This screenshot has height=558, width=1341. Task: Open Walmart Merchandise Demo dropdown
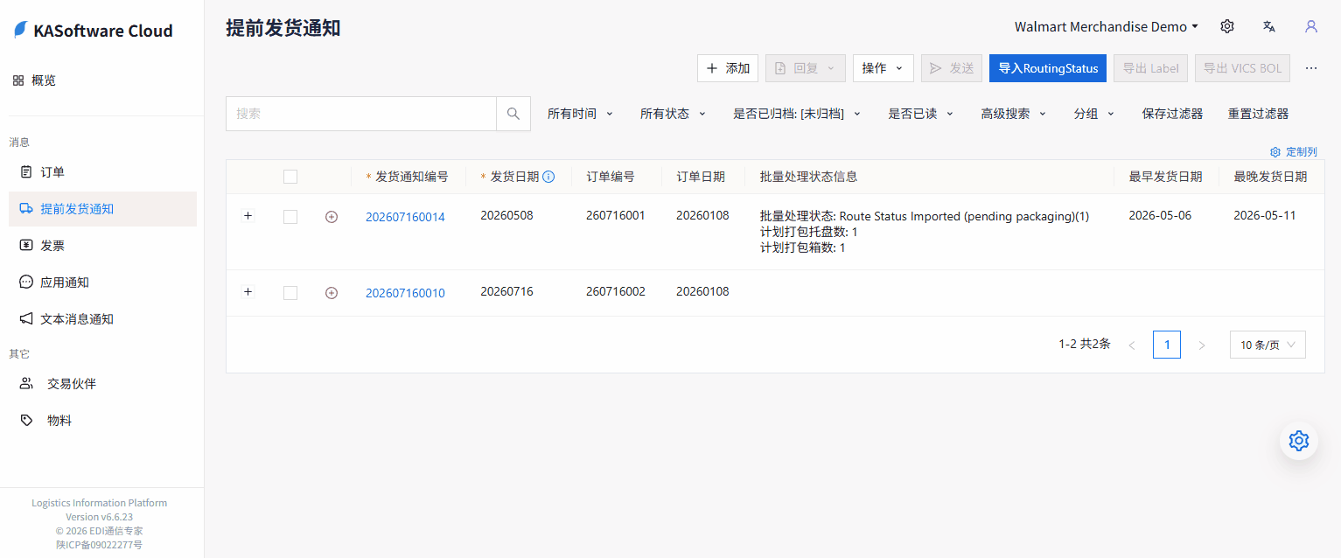[x=1107, y=26]
